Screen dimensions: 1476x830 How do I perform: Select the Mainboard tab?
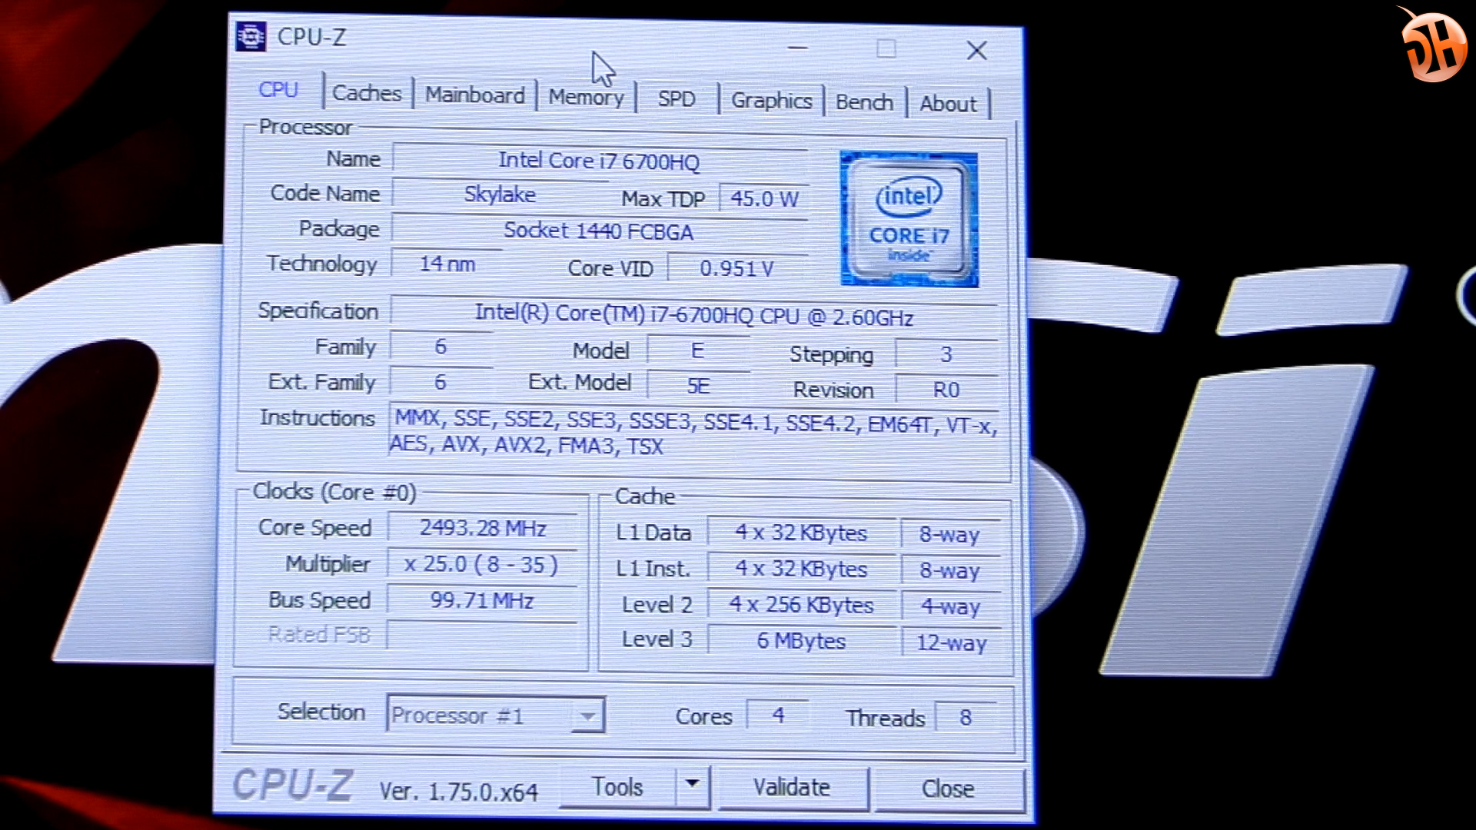pos(474,95)
